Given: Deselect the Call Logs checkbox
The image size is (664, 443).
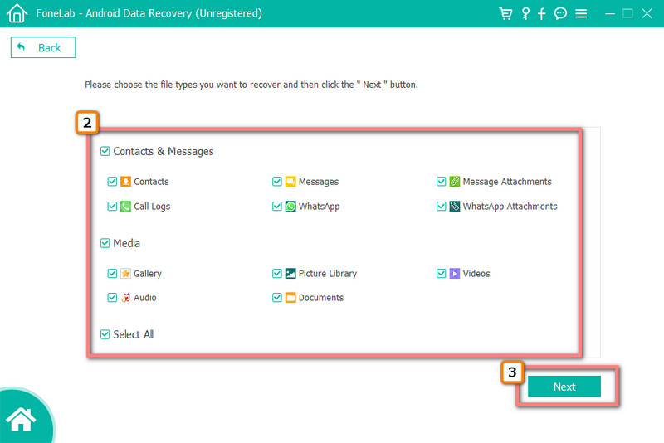Looking at the screenshot, I should point(112,207).
